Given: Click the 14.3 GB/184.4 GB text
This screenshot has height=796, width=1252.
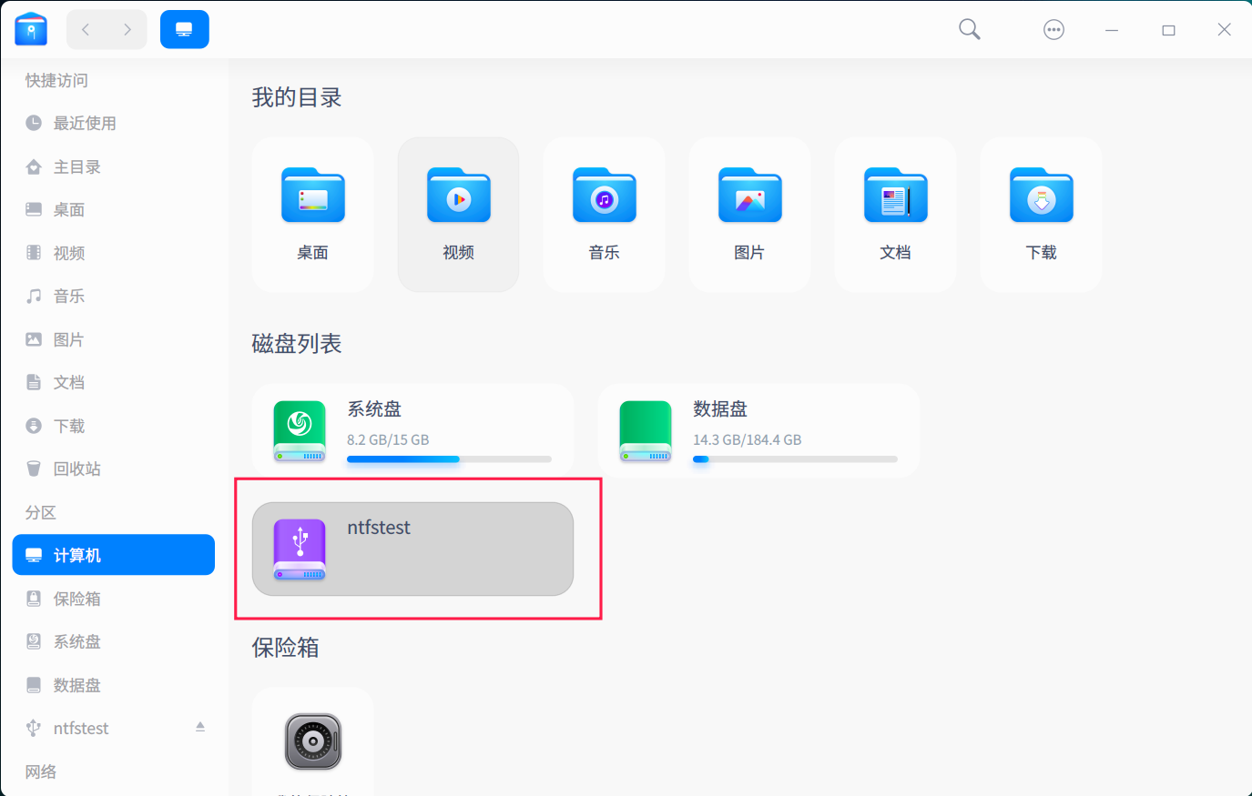Looking at the screenshot, I should 748,439.
